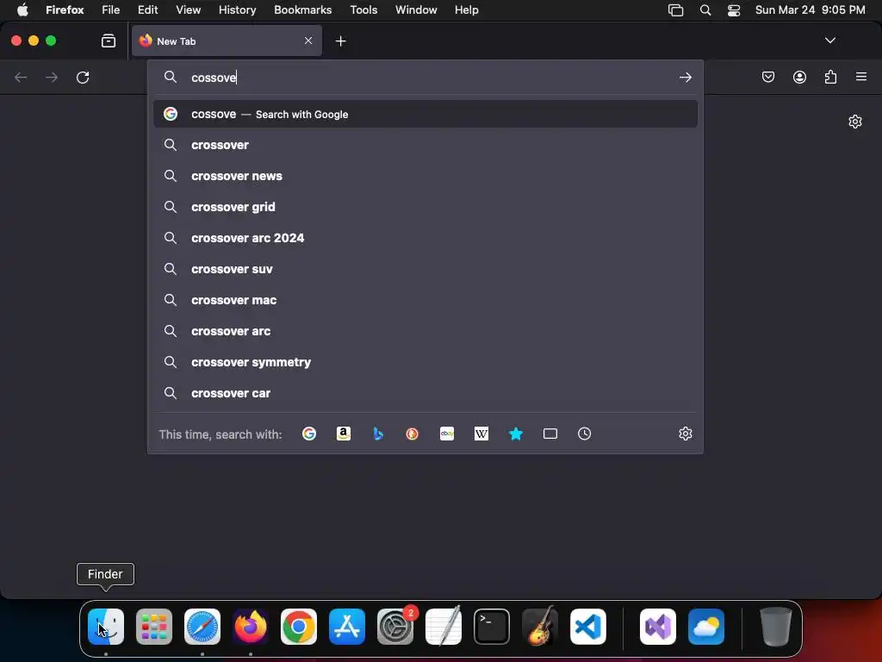
Task: Select 'cossove — Search with Google' row
Action: pos(425,115)
